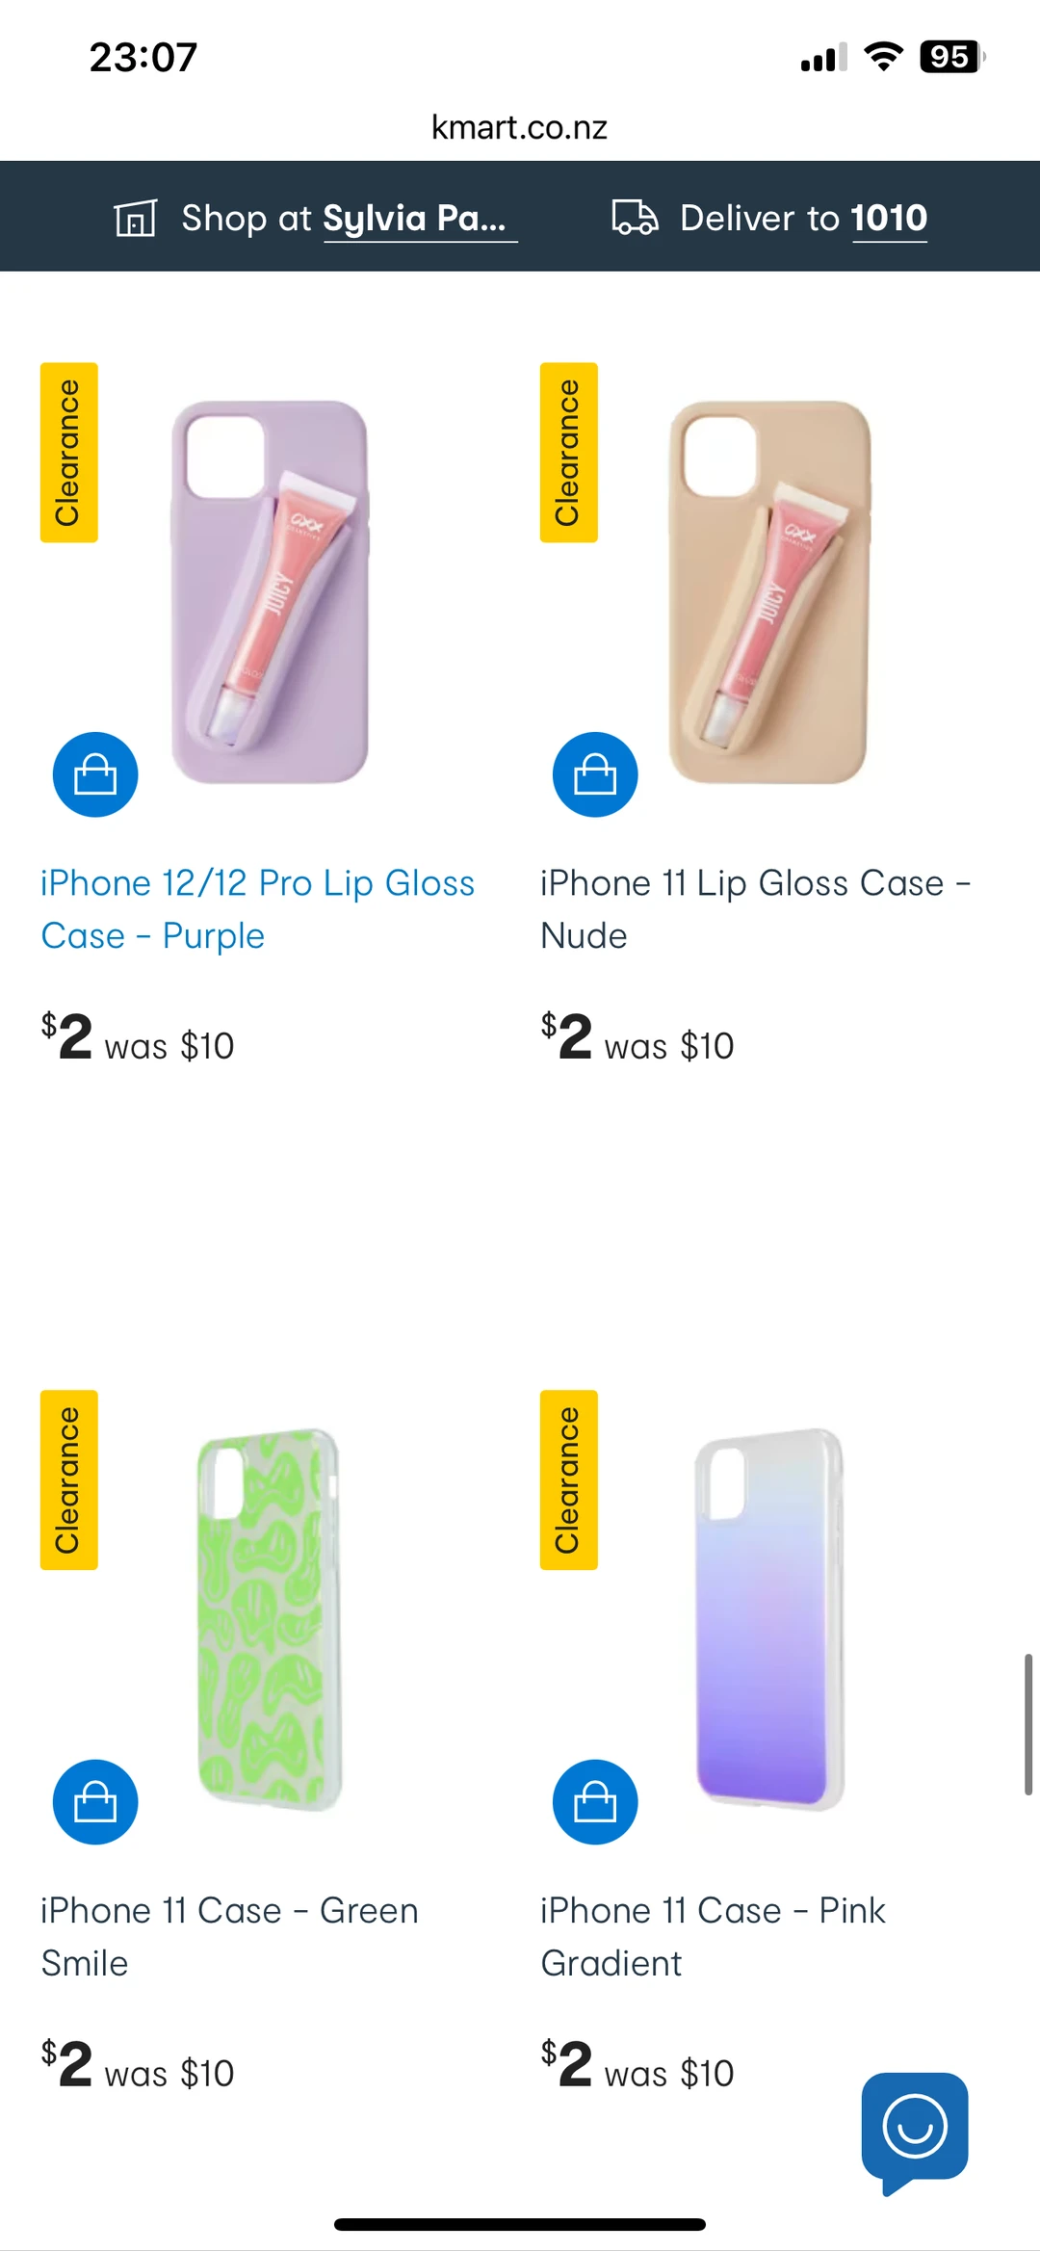Viewport: 1040px width, 2251px height.
Task: Open iPhone 11 Case - Green Smile title
Action: click(x=229, y=1937)
